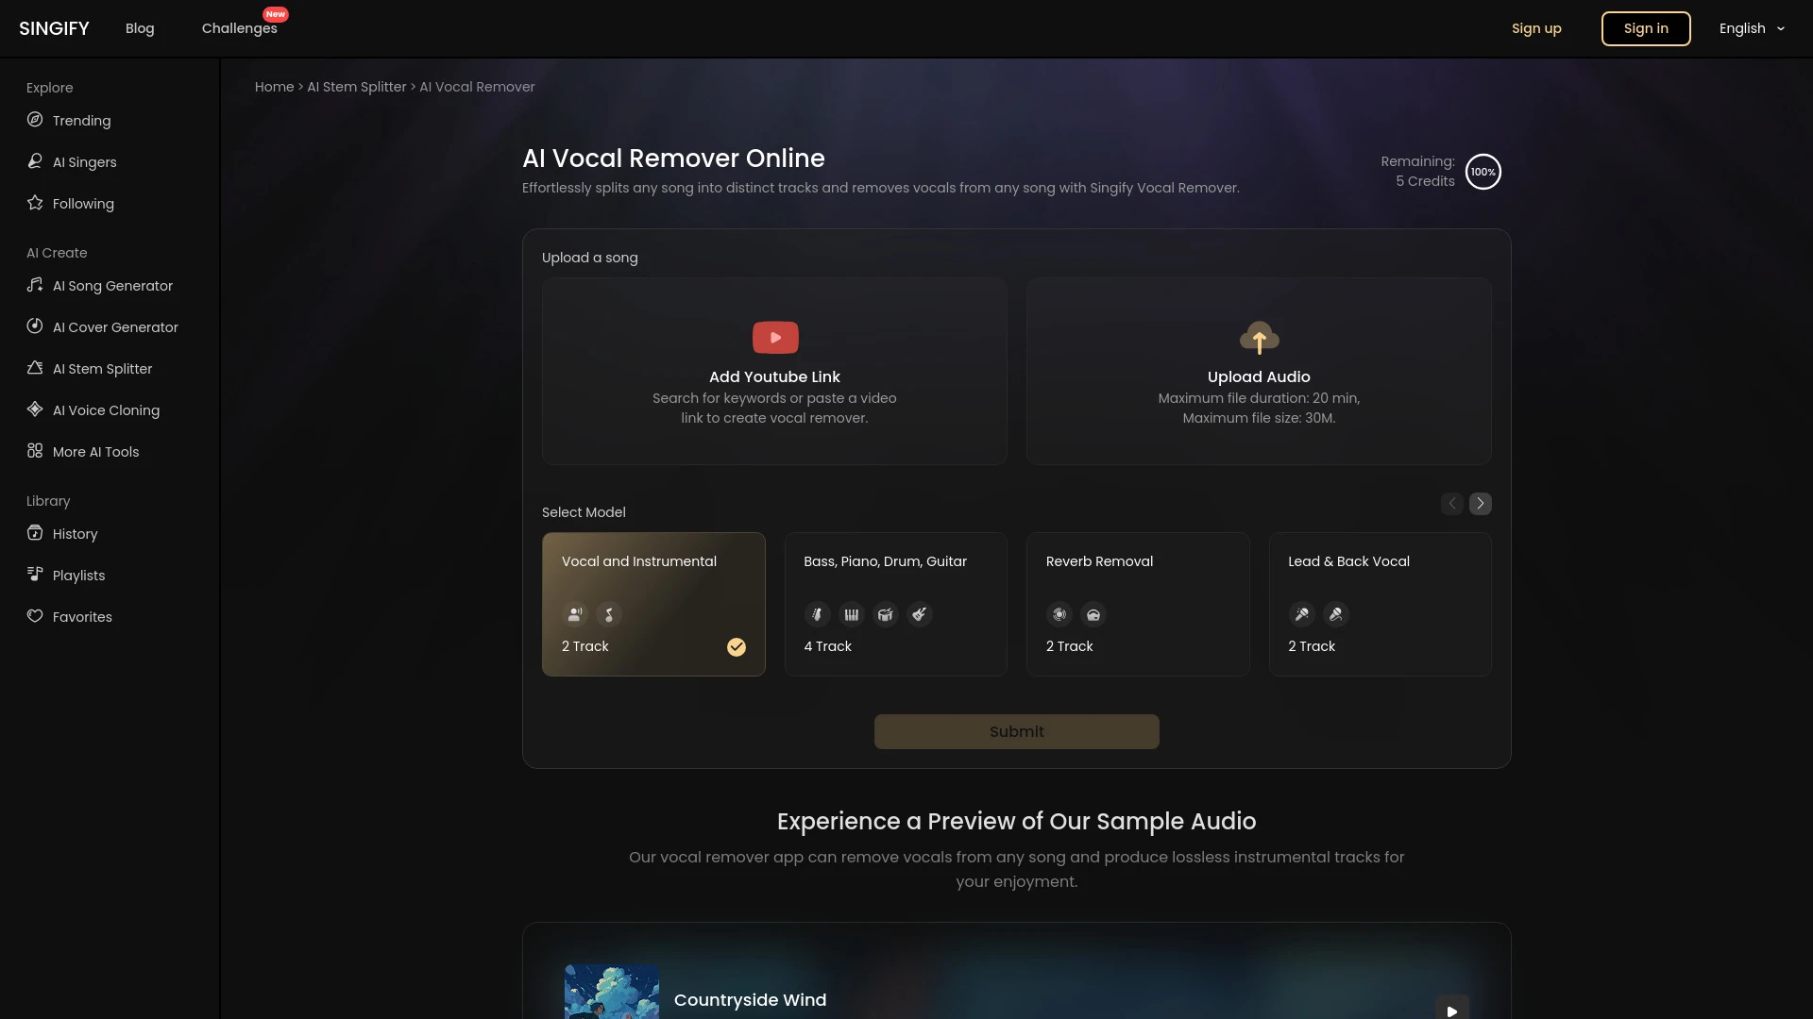Select AI Singers from the sidebar

(84, 162)
